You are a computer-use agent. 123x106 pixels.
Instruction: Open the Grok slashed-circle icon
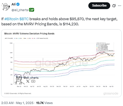pos(114,6)
